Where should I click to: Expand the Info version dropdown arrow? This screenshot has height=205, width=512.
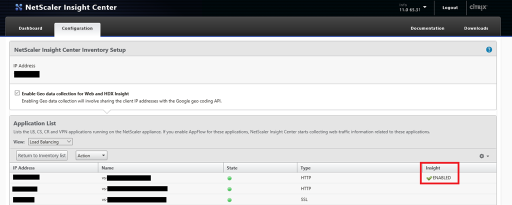coord(424,7)
